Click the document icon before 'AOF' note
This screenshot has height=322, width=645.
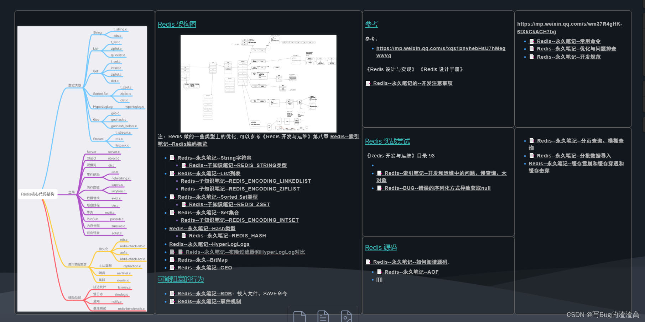pyautogui.click(x=380, y=272)
